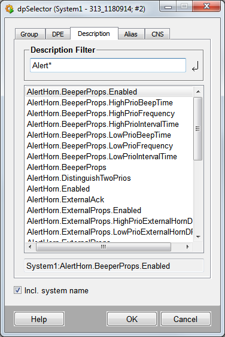The image size is (225, 337).
Task: Open Help for the selector
Action: [39, 319]
